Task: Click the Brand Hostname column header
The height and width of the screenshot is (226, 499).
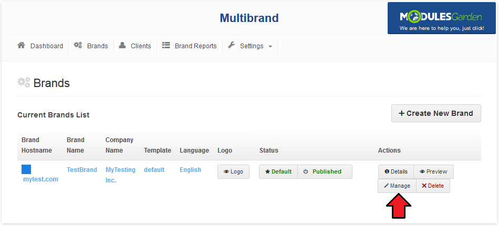Action: pos(37,145)
